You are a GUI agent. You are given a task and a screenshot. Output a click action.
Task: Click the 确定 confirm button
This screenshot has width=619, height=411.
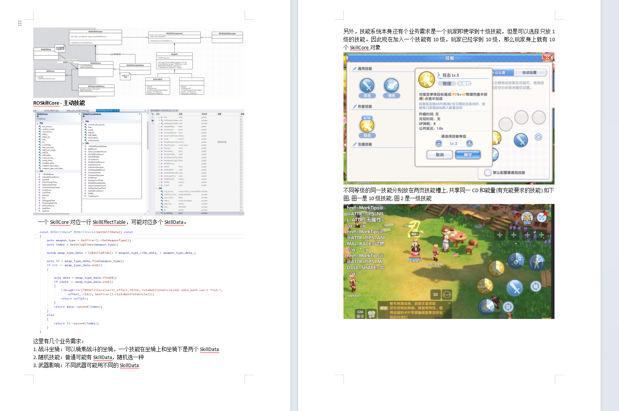tap(467, 155)
